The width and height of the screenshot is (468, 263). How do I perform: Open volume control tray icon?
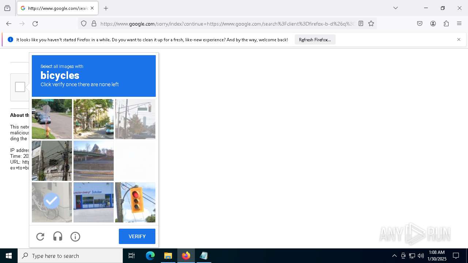(x=421, y=256)
